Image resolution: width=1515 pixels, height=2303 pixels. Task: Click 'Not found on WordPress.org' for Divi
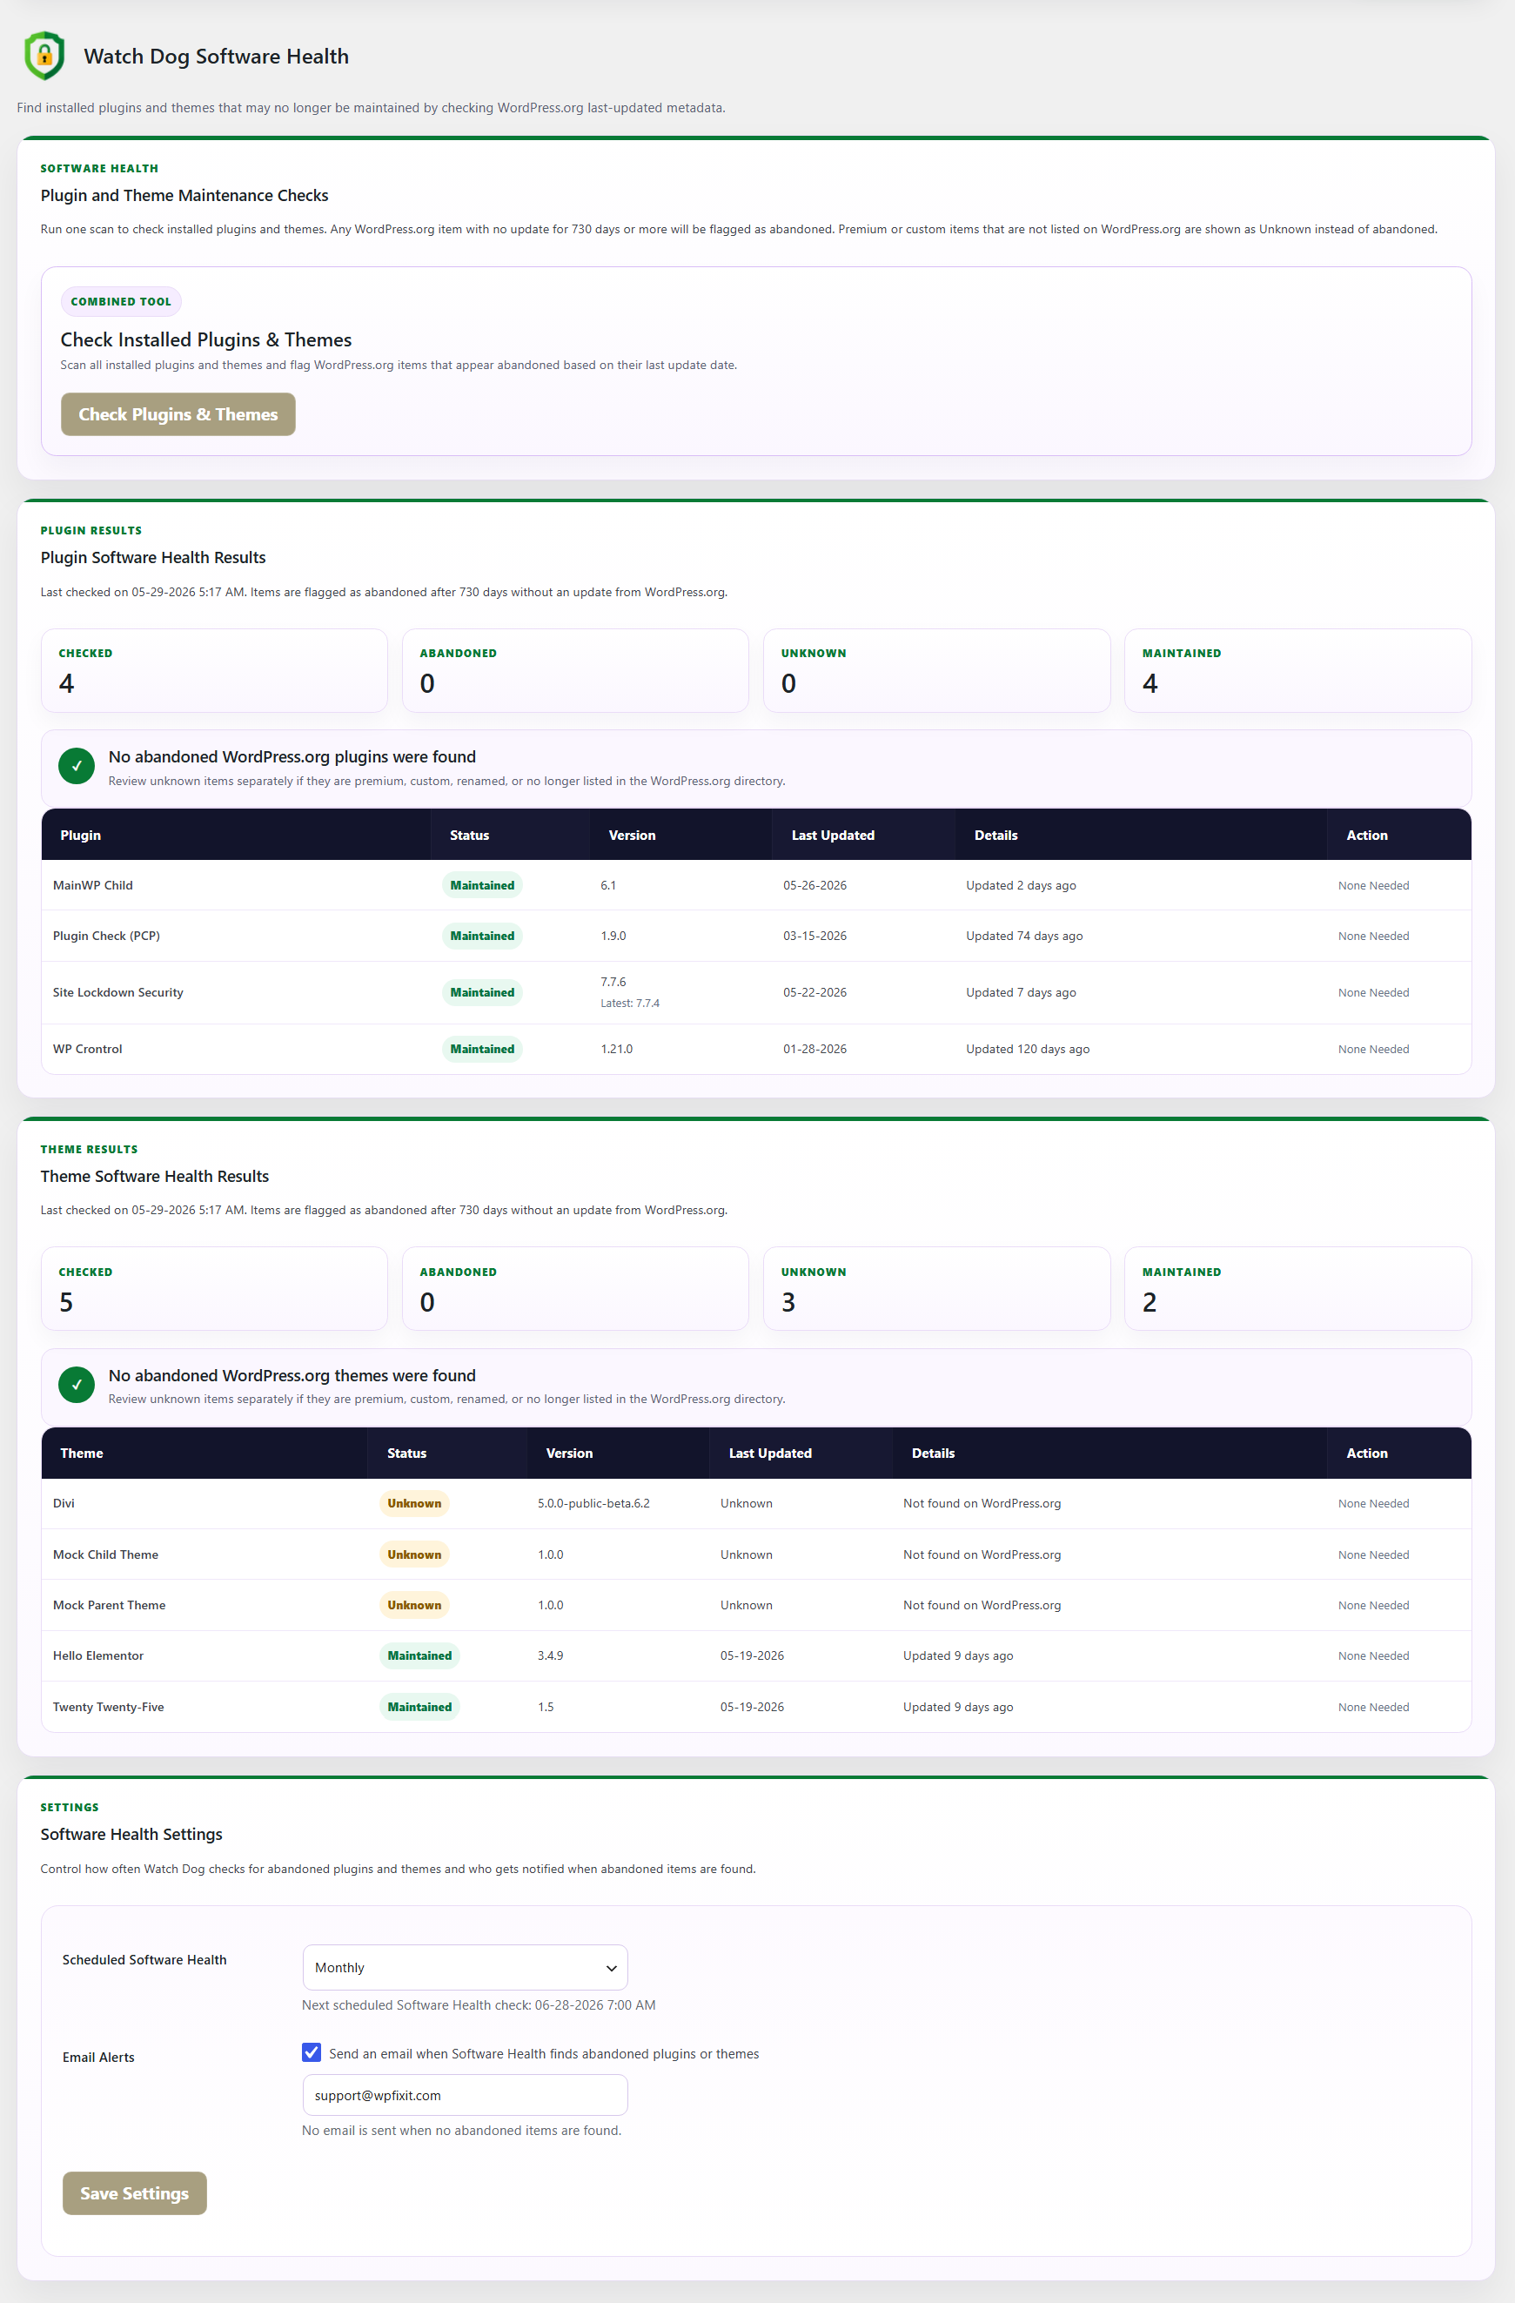point(982,1504)
